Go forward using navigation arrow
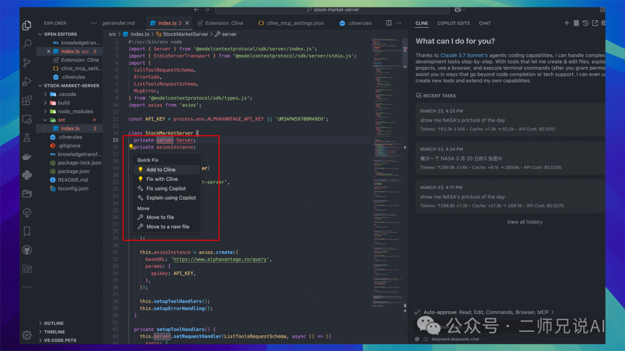 click(x=207, y=10)
